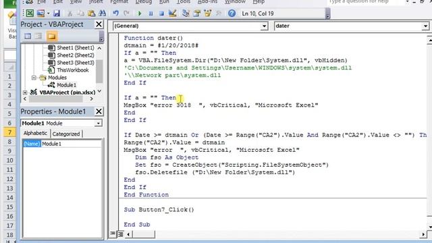The height and width of the screenshot is (243, 432).
Task: Switch to the Categorized properties tab
Action: point(66,134)
